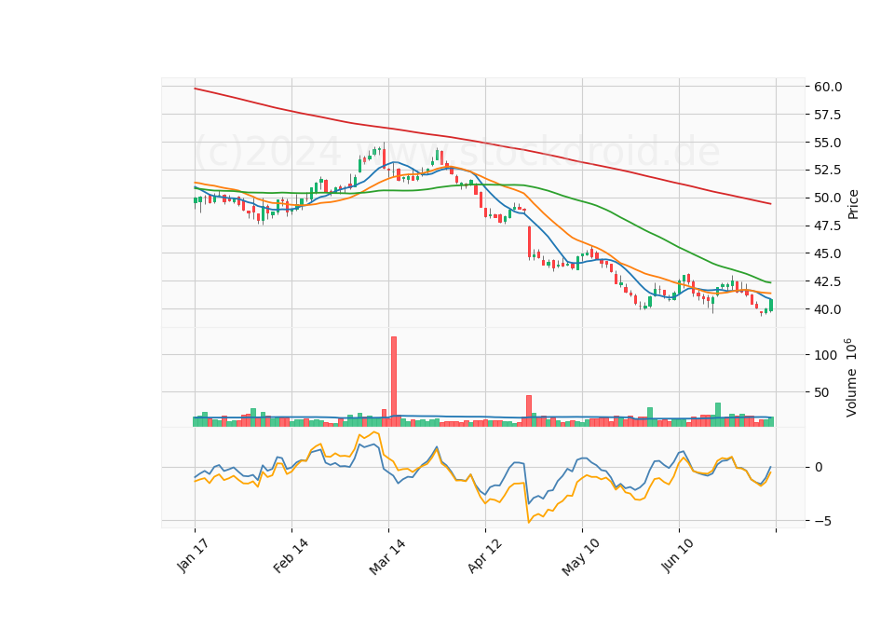This screenshot has width=894, height=643.
Task: Select the 'Feb 14' x-axis label
Action: click(x=291, y=556)
